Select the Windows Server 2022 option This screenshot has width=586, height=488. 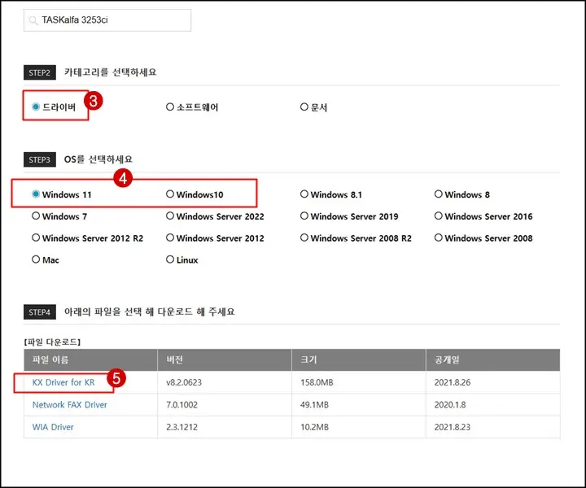tap(170, 216)
